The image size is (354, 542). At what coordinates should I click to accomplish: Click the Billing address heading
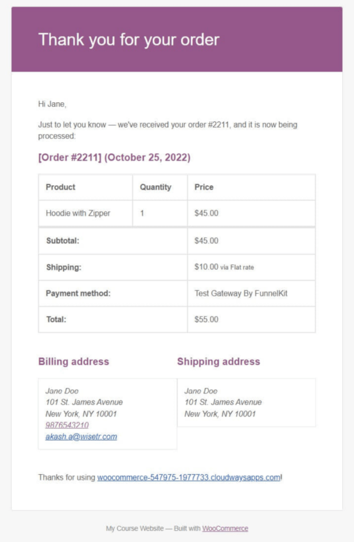coord(73,362)
